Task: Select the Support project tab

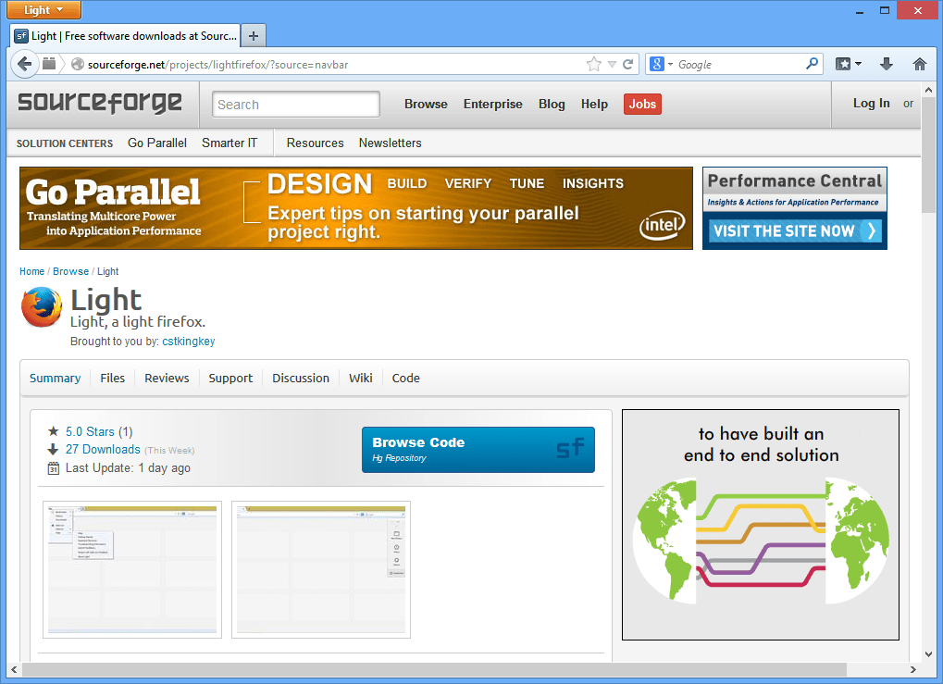Action: point(230,379)
